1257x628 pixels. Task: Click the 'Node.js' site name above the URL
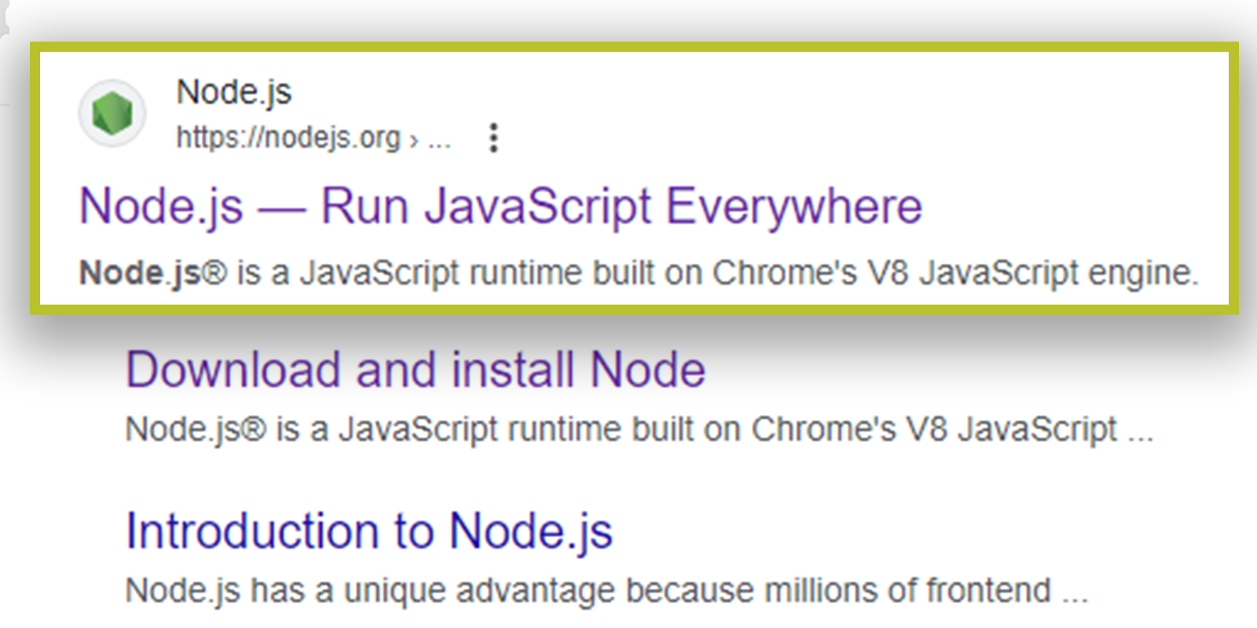point(234,93)
